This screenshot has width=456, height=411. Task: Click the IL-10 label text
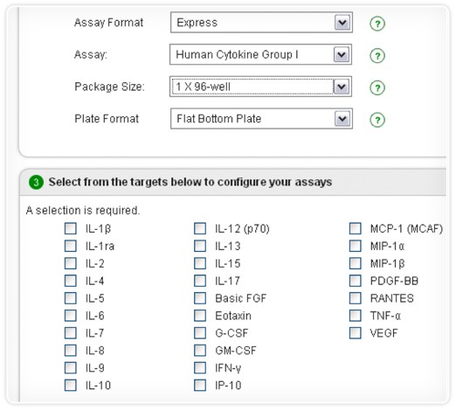[98, 386]
